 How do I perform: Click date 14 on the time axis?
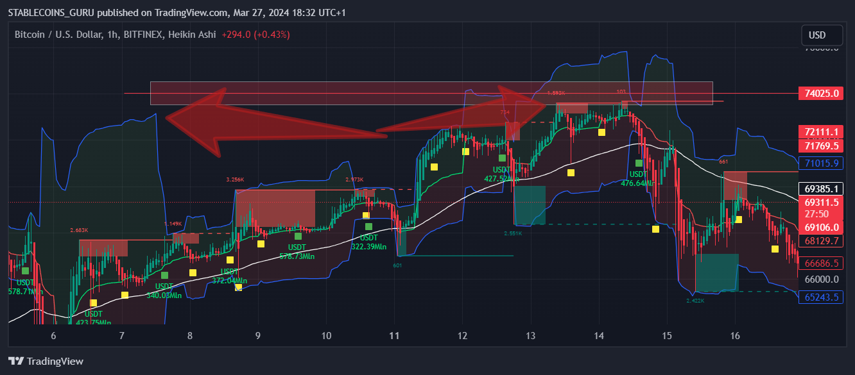[599, 335]
